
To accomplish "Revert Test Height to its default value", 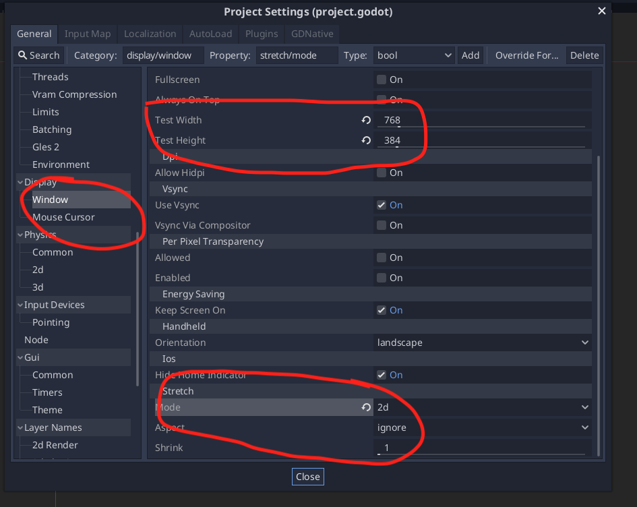I will (x=365, y=140).
